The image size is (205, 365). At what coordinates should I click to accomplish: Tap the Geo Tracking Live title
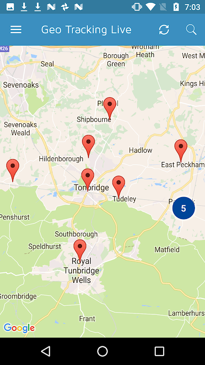click(x=86, y=30)
